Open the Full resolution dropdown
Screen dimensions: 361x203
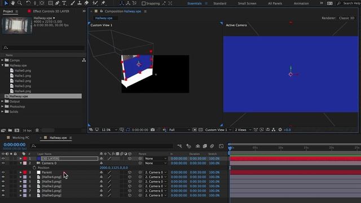click(x=179, y=130)
